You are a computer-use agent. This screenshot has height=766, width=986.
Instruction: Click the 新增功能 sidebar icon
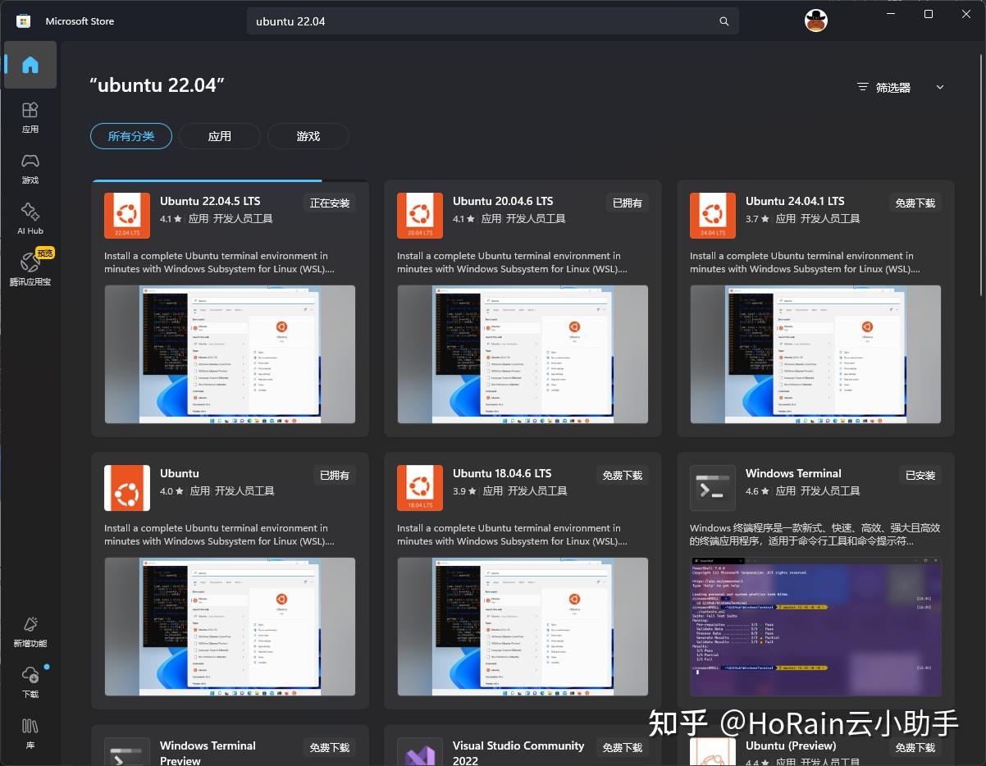click(x=30, y=631)
